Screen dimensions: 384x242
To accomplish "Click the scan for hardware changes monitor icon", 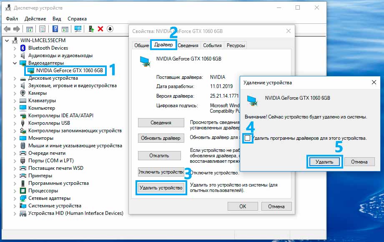I will click(78, 29).
